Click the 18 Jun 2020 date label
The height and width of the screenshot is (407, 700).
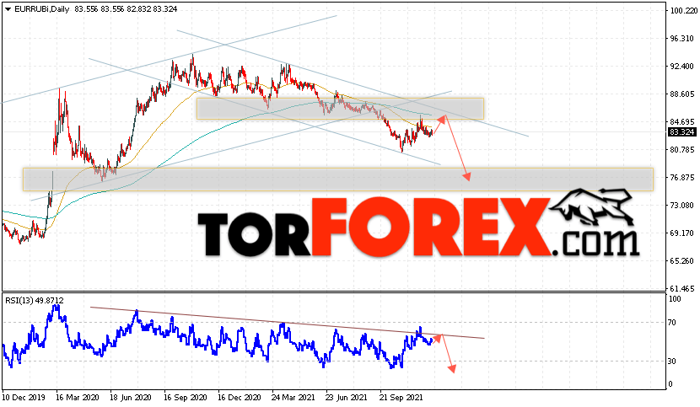coord(131,397)
